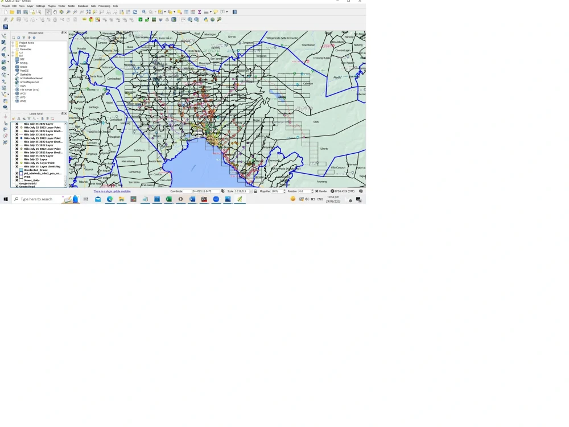The width and height of the screenshot is (569, 427).
Task: Open the Field Calculator abacus icon
Action: 193,11
